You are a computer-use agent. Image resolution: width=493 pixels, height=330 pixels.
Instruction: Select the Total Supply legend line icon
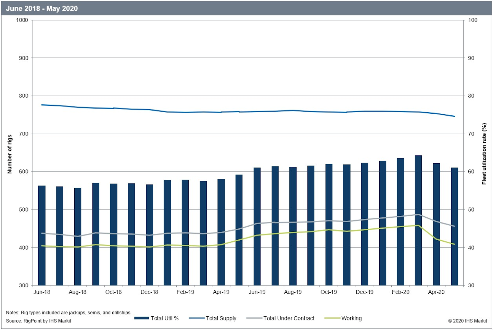[x=197, y=318]
